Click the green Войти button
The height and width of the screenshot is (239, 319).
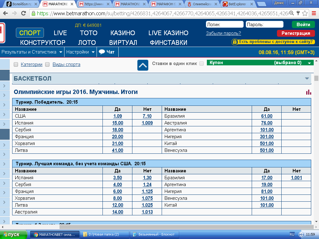(x=303, y=24)
